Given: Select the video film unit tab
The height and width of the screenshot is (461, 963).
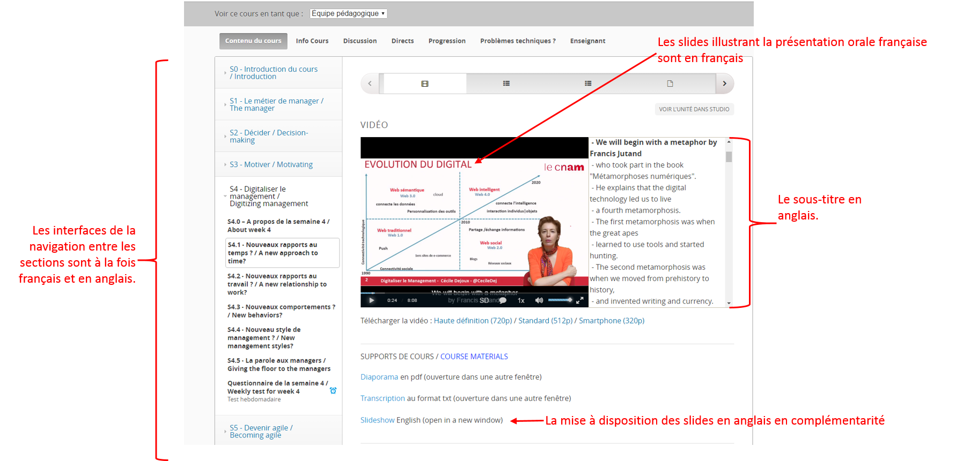Looking at the screenshot, I should pos(425,84).
